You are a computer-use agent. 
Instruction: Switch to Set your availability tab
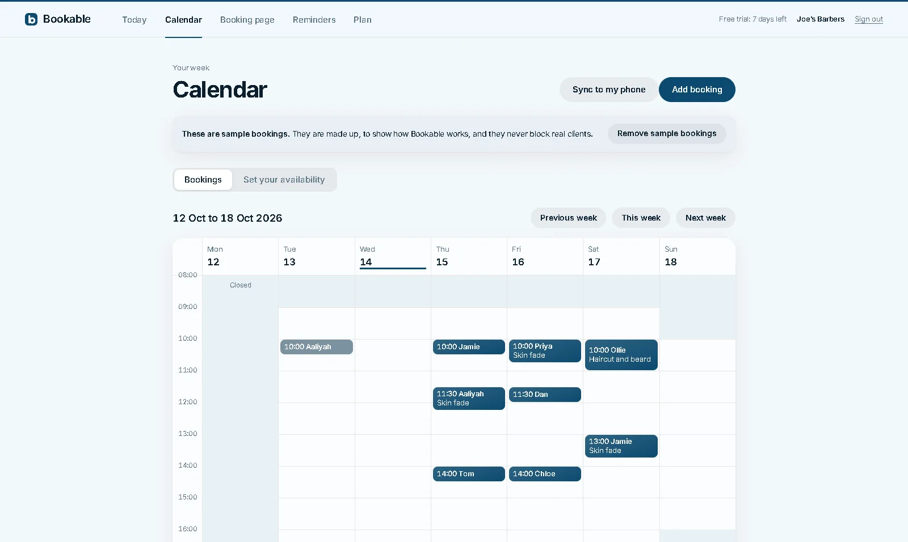pos(284,180)
